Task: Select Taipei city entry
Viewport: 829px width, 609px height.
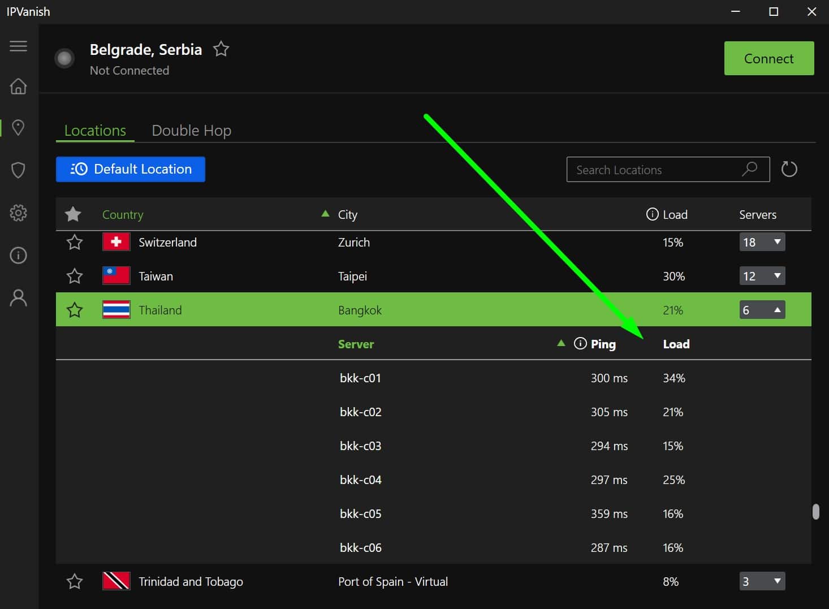Action: (352, 277)
